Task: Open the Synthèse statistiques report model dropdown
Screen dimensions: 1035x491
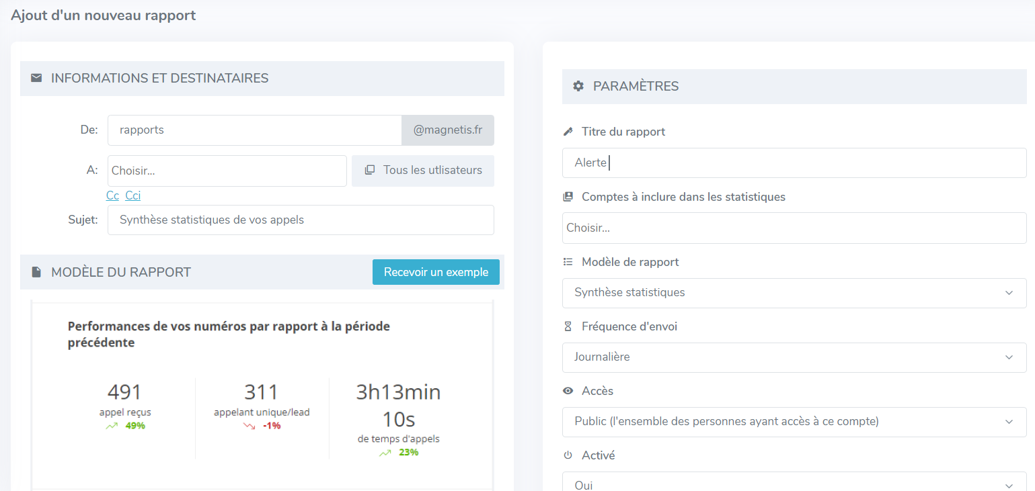Action: 794,293
